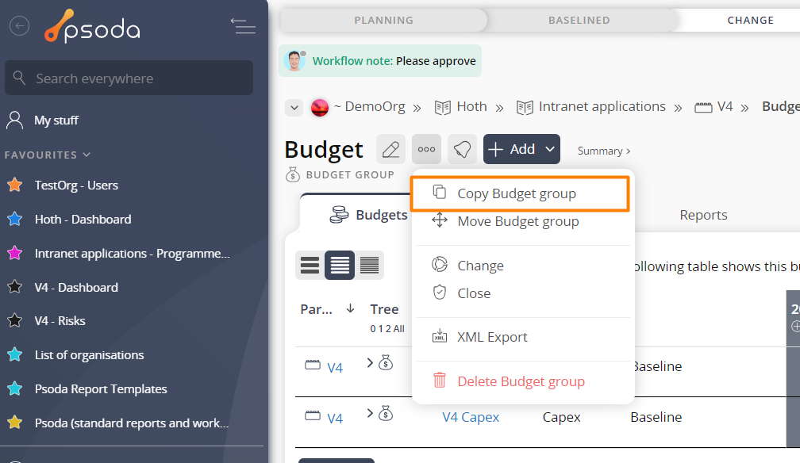The height and width of the screenshot is (463, 800).
Task: Expand the first V4 tree row chevron
Action: tap(370, 362)
